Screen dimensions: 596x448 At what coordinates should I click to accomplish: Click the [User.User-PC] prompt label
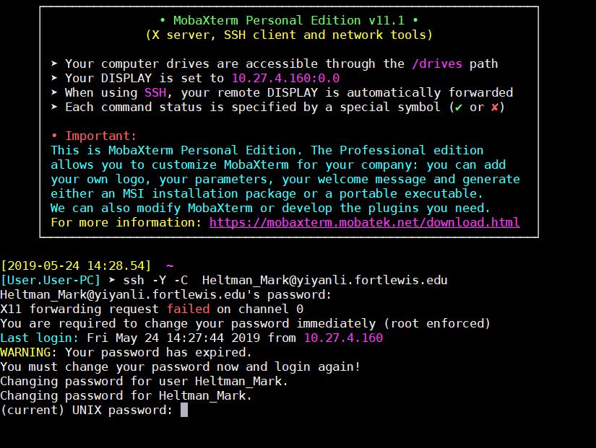pyautogui.click(x=51, y=280)
